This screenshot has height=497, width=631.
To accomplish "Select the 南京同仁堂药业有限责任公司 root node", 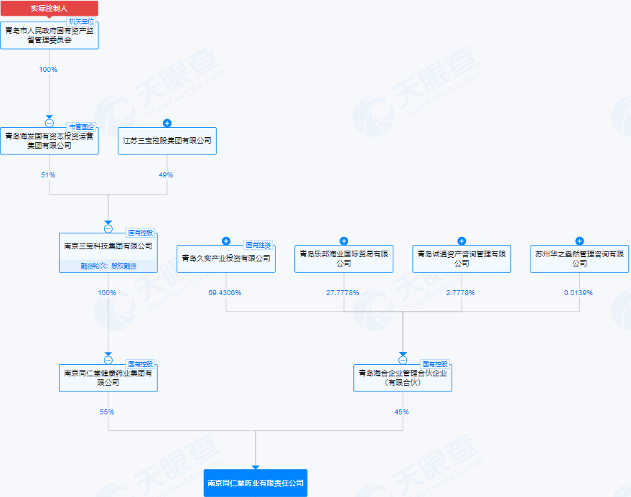I will [256, 483].
